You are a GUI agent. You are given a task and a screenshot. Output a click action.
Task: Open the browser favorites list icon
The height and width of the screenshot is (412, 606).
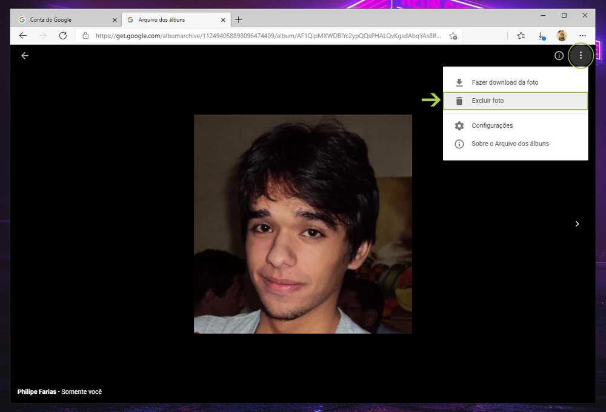click(521, 36)
